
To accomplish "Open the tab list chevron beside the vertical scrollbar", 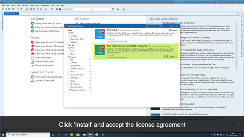I will (238, 14).
